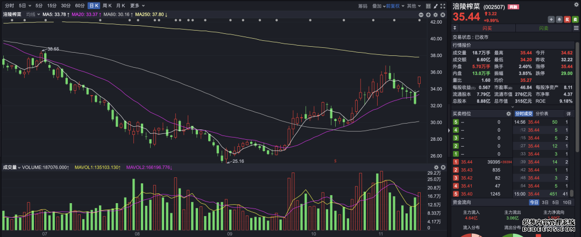
Task: Click the trade tick list scrollbar thumb
Action: pos(572,193)
